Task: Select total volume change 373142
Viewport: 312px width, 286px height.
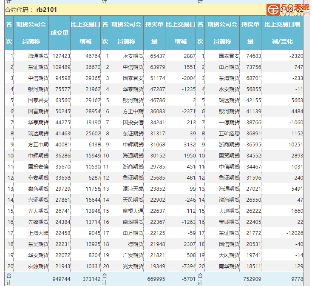Action: (91, 279)
